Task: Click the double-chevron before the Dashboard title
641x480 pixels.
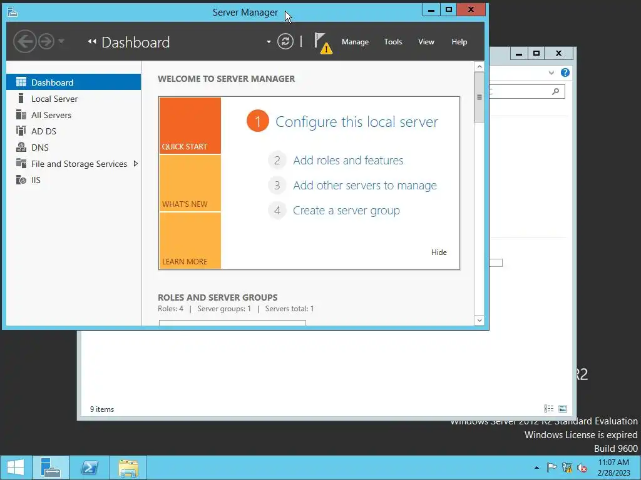Action: tap(92, 42)
